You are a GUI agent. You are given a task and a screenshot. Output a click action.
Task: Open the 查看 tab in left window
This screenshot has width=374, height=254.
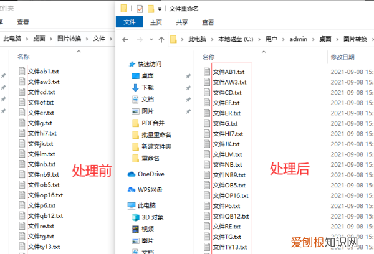click(x=23, y=22)
